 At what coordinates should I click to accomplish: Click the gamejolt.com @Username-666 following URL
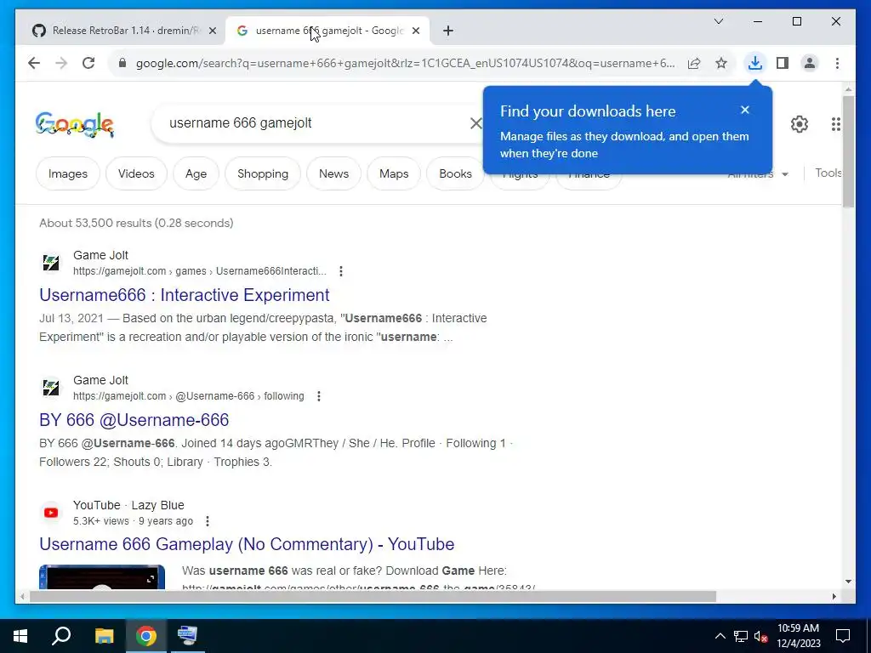coord(188,396)
